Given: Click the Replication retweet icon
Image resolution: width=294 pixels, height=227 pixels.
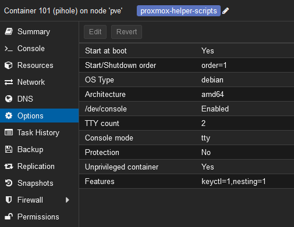Looking at the screenshot, I should pos(9,166).
